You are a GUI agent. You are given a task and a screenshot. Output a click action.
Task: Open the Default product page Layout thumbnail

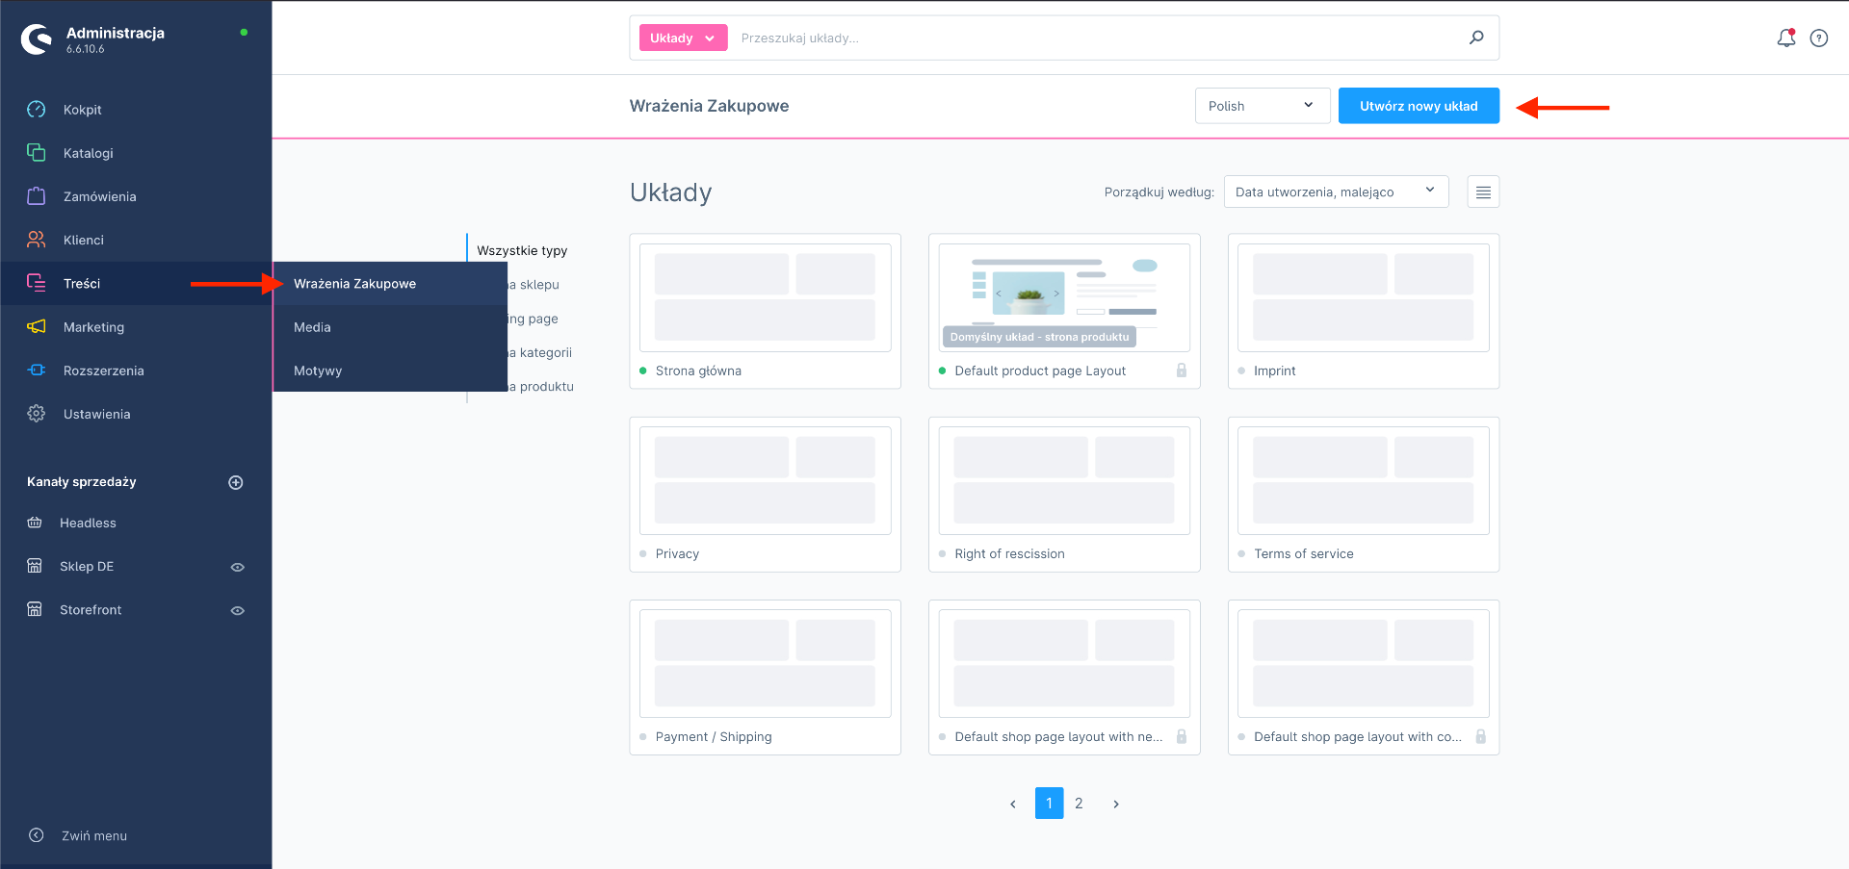(x=1063, y=296)
